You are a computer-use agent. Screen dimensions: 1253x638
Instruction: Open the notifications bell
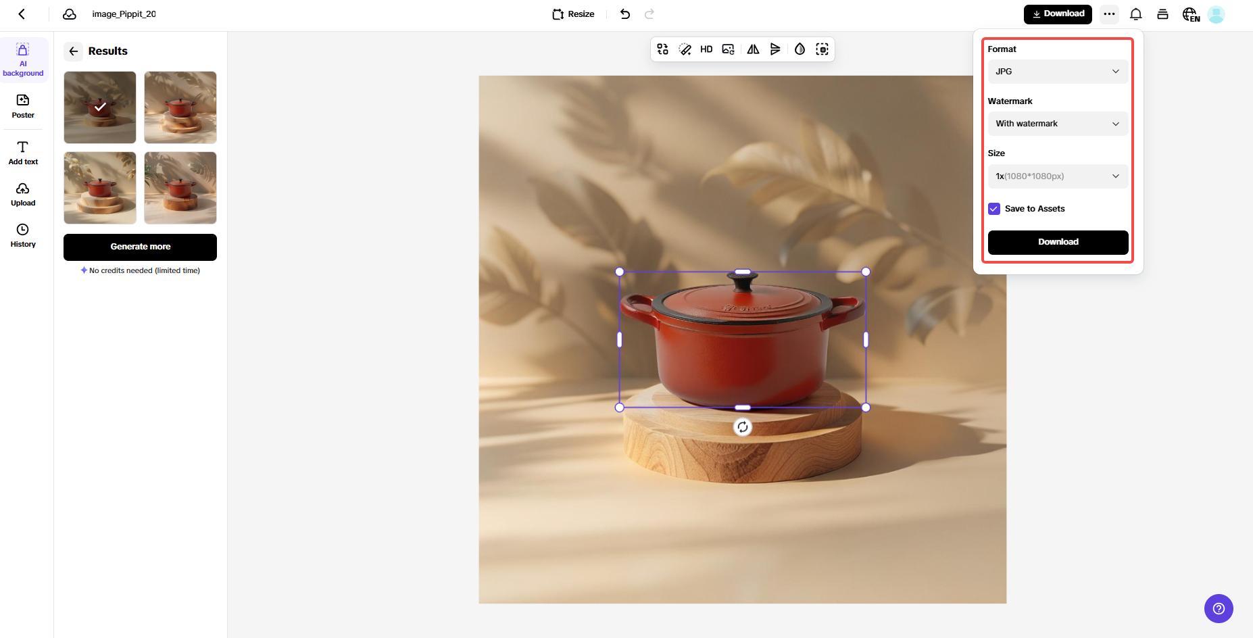1136,14
